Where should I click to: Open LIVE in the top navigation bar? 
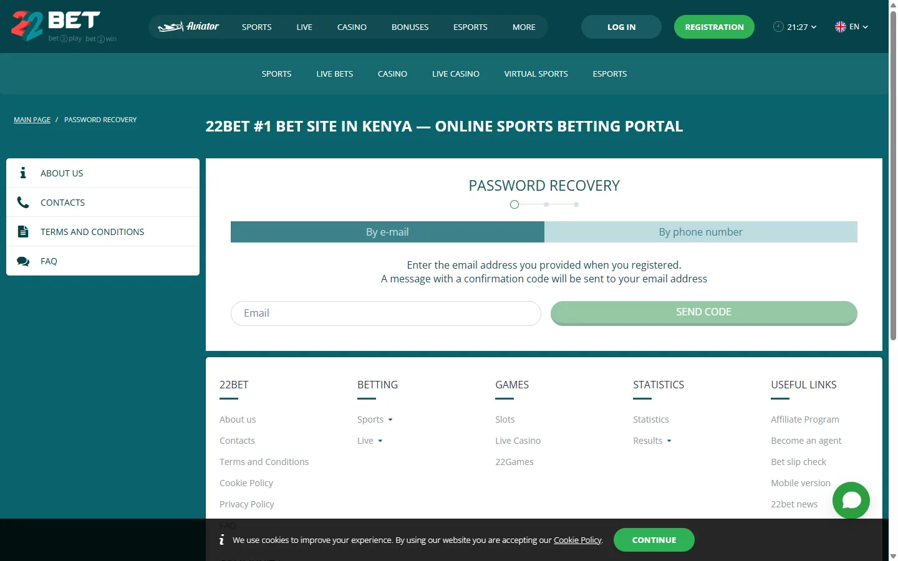(304, 27)
